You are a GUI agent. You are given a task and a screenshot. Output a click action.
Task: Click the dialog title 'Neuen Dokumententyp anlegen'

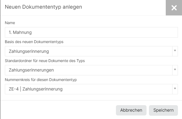point(43,7)
